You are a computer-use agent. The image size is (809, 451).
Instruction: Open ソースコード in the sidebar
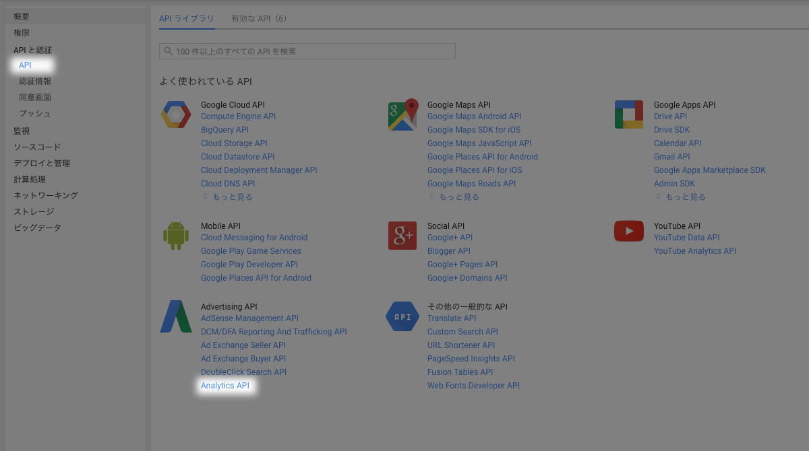click(37, 147)
